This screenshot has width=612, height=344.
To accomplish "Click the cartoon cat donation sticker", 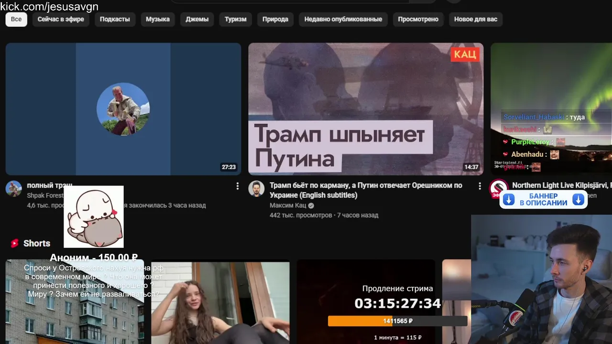I will click(94, 216).
